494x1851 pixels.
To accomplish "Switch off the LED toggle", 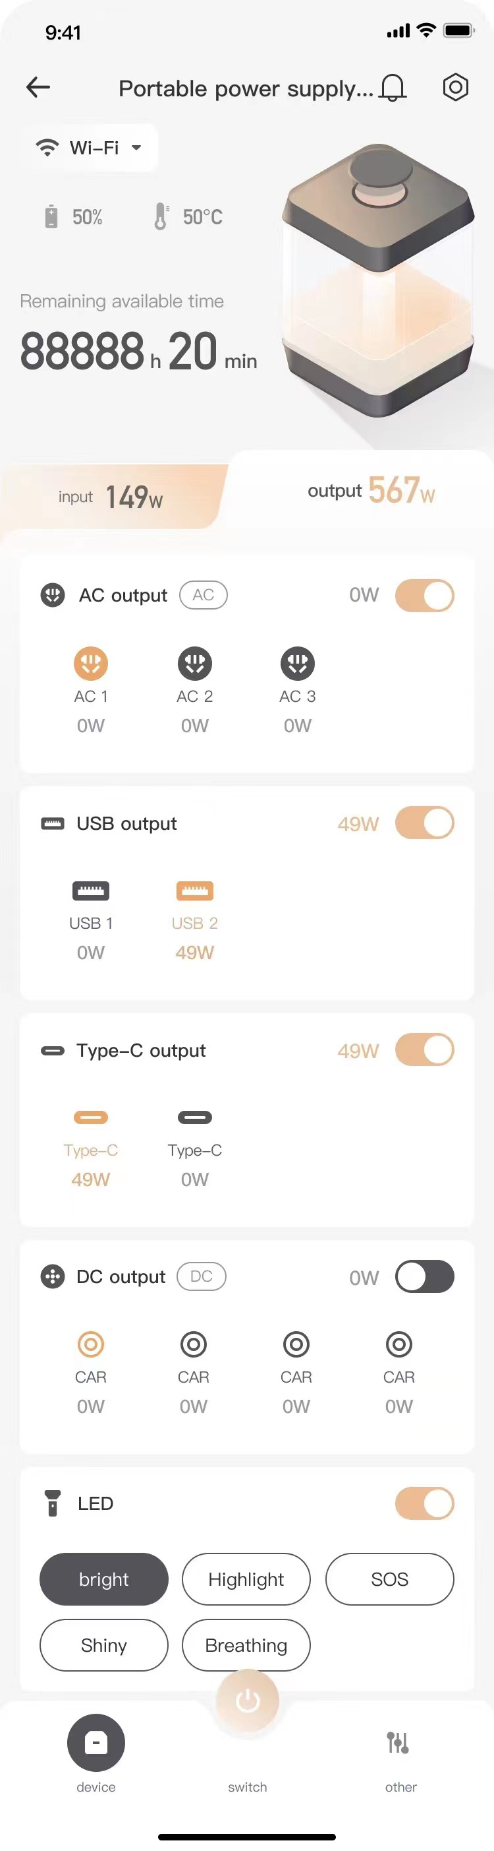I will pos(424,1504).
